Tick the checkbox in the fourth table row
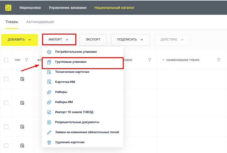This screenshot has height=153, width=227. 6,145
